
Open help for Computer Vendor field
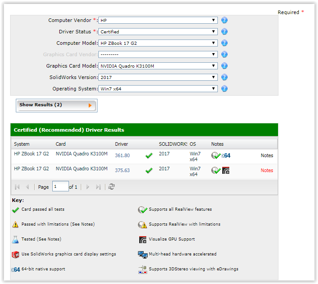coord(224,20)
